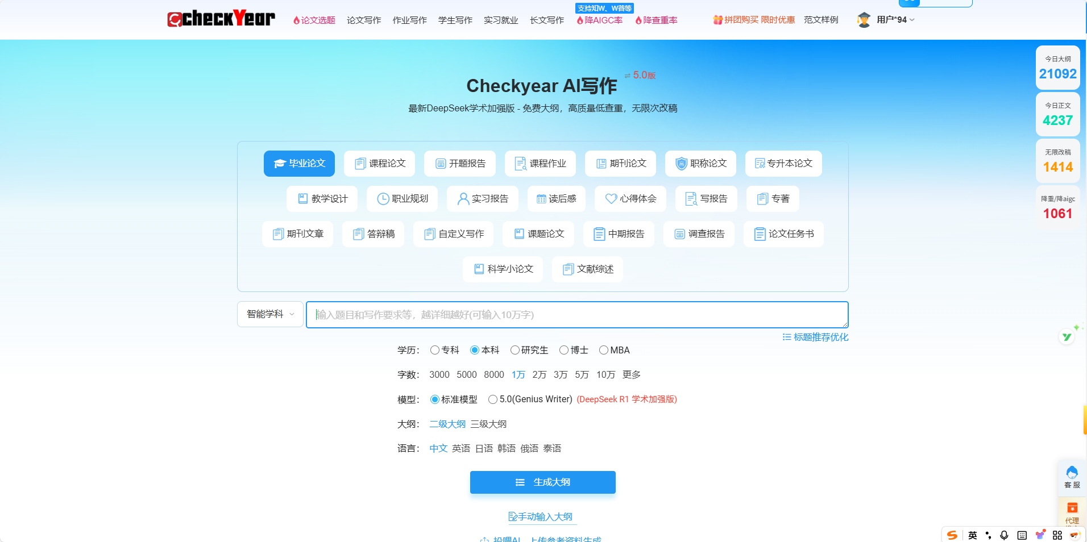1087x542 pixels.
Task: Click the icon on 专著 button
Action: pyautogui.click(x=762, y=198)
